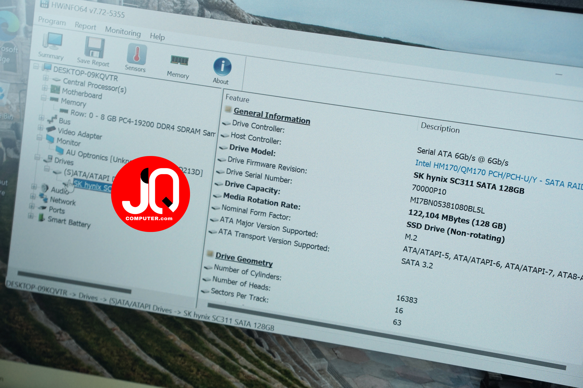Click the Drive Capacity row label
583x388 pixels.
(x=252, y=187)
